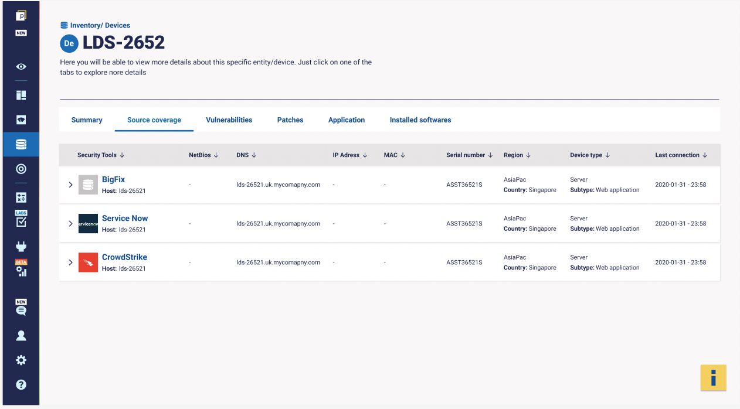Image resolution: width=740 pixels, height=409 pixels.
Task: Click the yellow info button
Action: (x=714, y=377)
